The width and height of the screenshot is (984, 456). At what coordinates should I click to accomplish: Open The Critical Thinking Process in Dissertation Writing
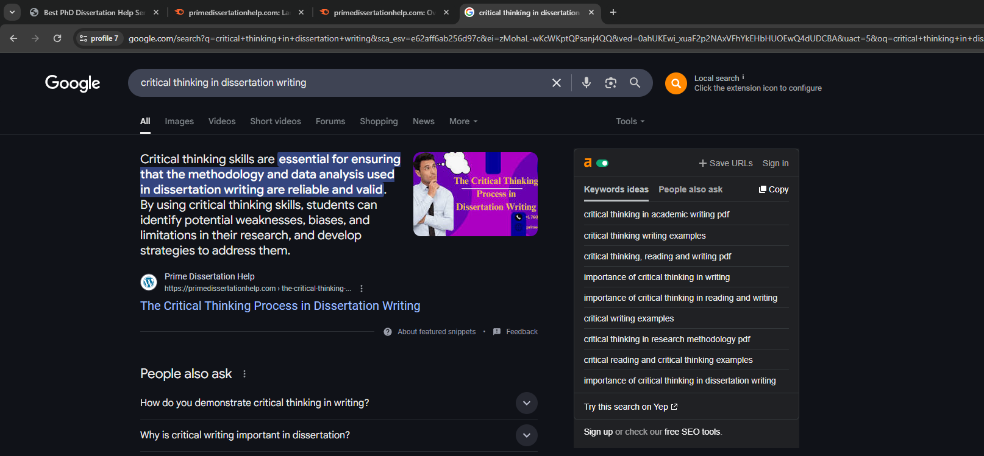(280, 306)
